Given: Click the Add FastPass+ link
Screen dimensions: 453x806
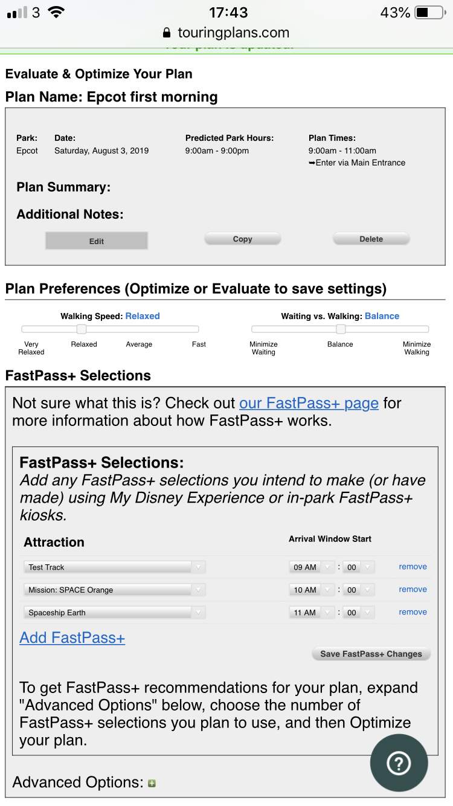Looking at the screenshot, I should (72, 638).
